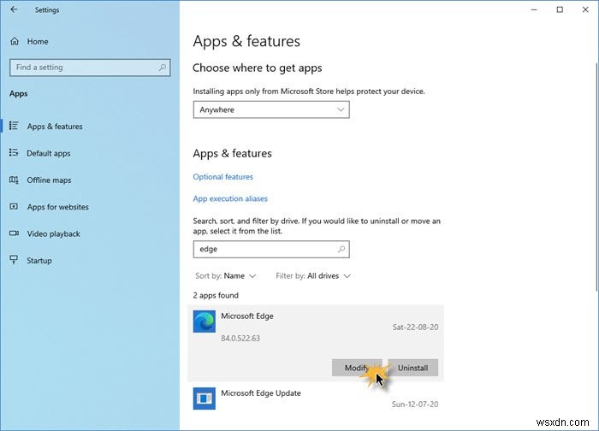Click the install date Sat-22-08-20
Image resolution: width=599 pixels, height=431 pixels.
pos(415,328)
